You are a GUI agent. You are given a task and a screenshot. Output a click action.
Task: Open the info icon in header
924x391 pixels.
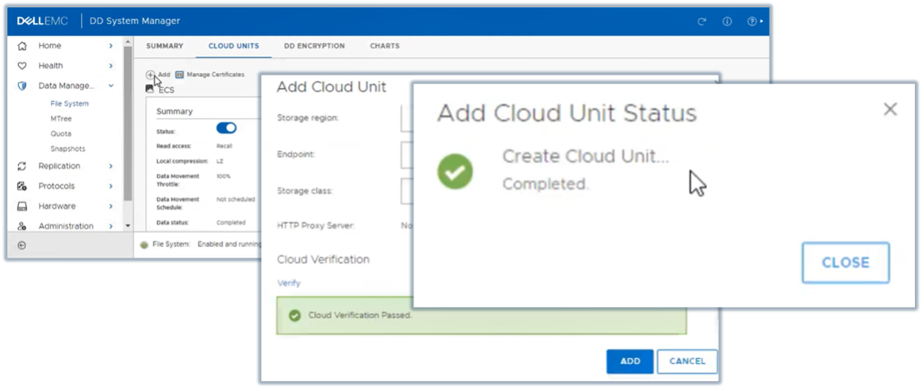click(727, 21)
